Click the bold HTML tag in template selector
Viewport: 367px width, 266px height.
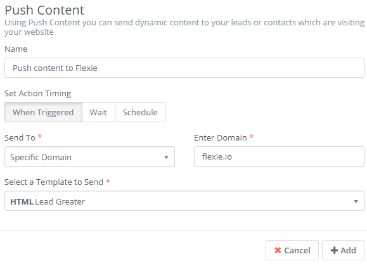point(22,201)
